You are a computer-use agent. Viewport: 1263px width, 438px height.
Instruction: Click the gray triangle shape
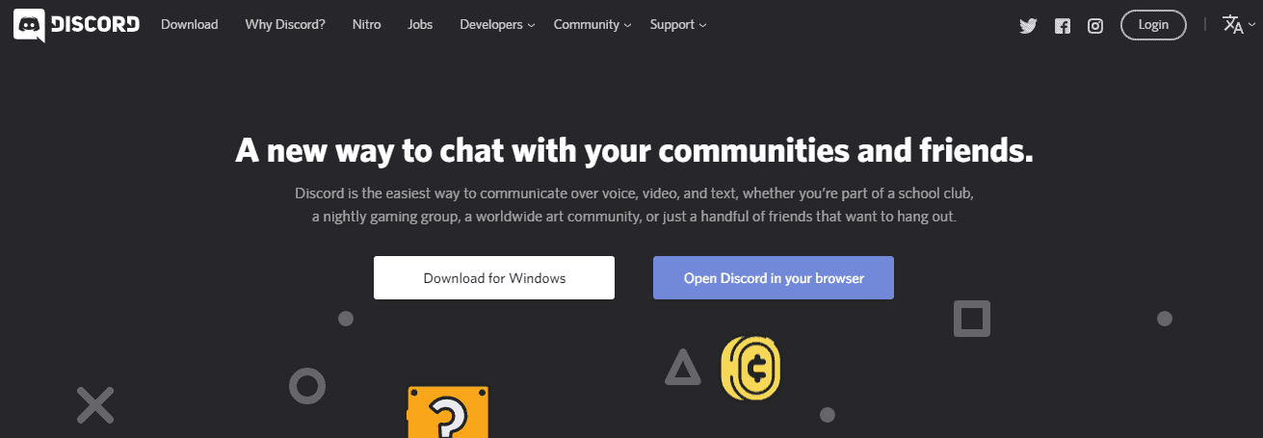click(682, 368)
